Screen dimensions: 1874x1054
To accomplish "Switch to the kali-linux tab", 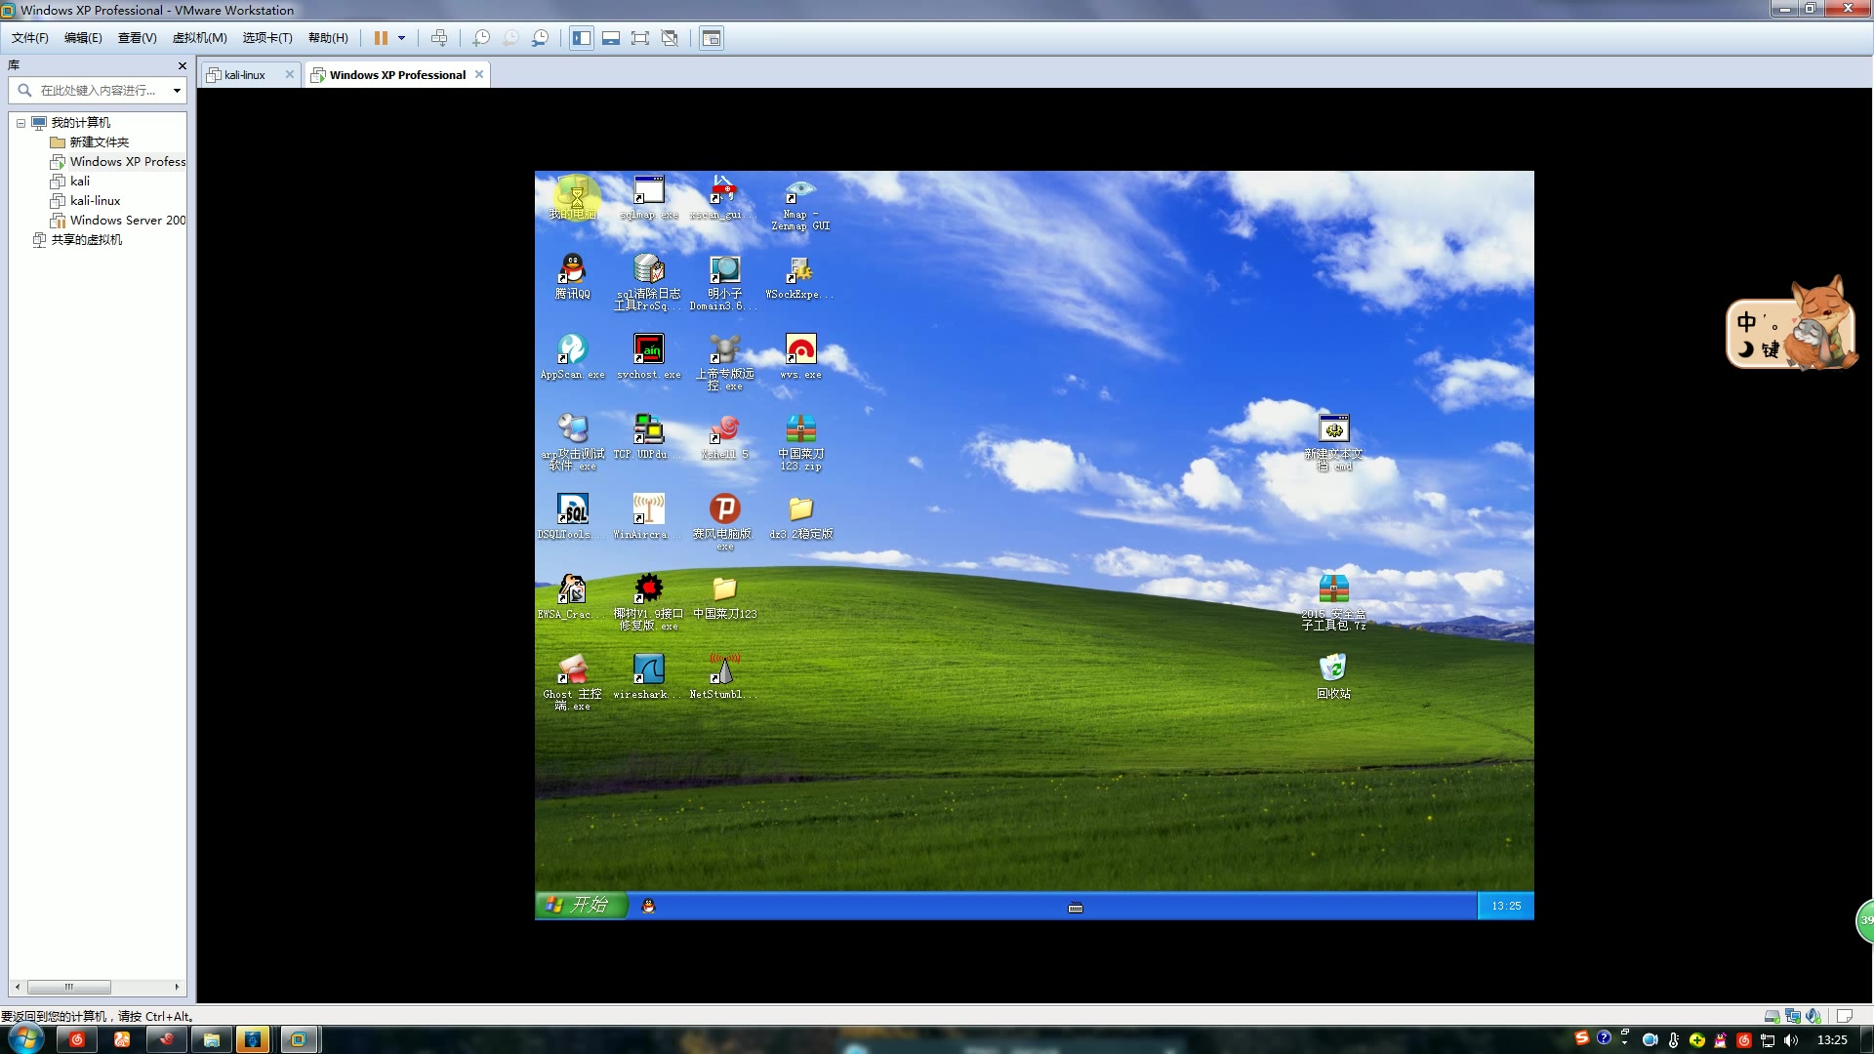I will click(x=244, y=75).
